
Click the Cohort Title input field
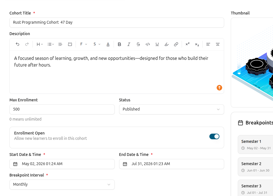(117, 23)
